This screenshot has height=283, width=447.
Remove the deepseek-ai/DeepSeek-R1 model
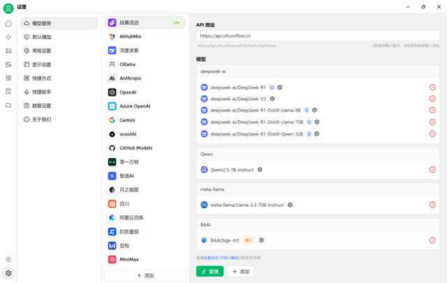tap(432, 87)
